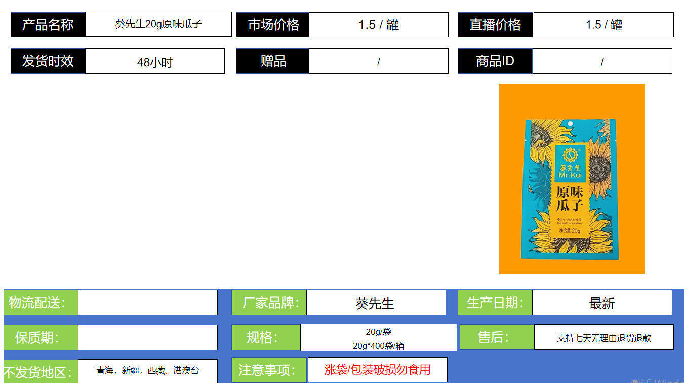Click the empty 物流配送 field

coord(147,303)
